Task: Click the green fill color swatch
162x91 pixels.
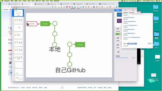Action: click(117, 34)
